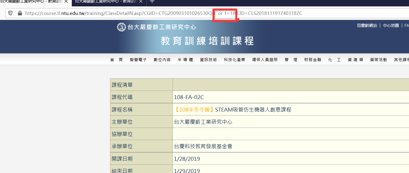Screen dimensions: 409x173
Task: Click 台慶科技教育發展基金會 value
Action: (203, 146)
